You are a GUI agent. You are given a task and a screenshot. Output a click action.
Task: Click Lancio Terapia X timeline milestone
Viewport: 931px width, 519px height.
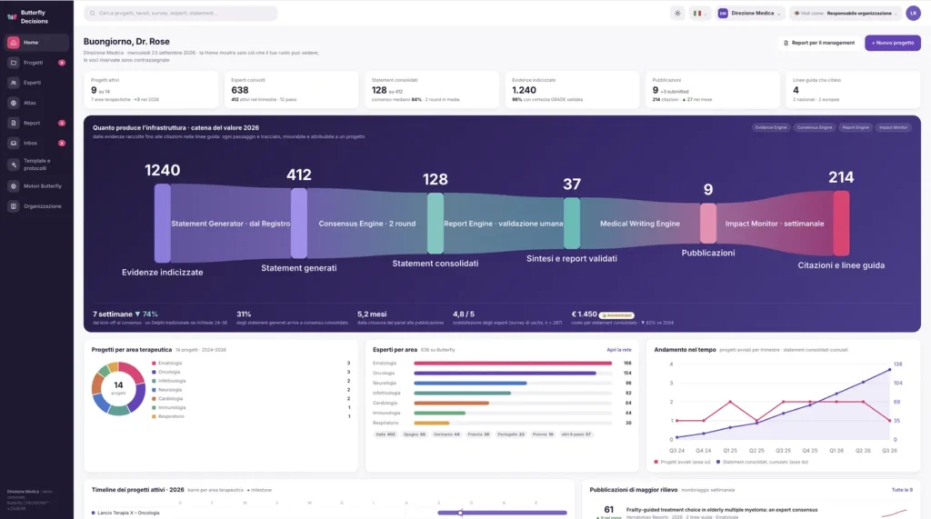click(460, 513)
